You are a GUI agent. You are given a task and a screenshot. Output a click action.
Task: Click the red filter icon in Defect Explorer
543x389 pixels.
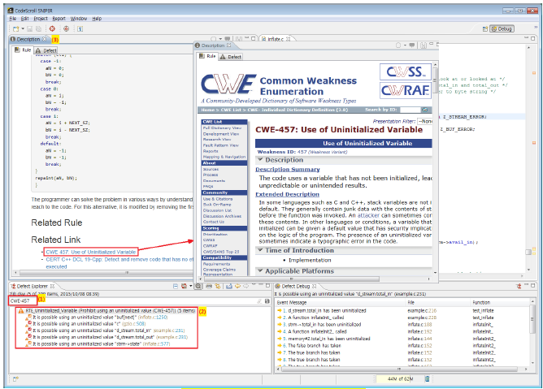click(185, 286)
